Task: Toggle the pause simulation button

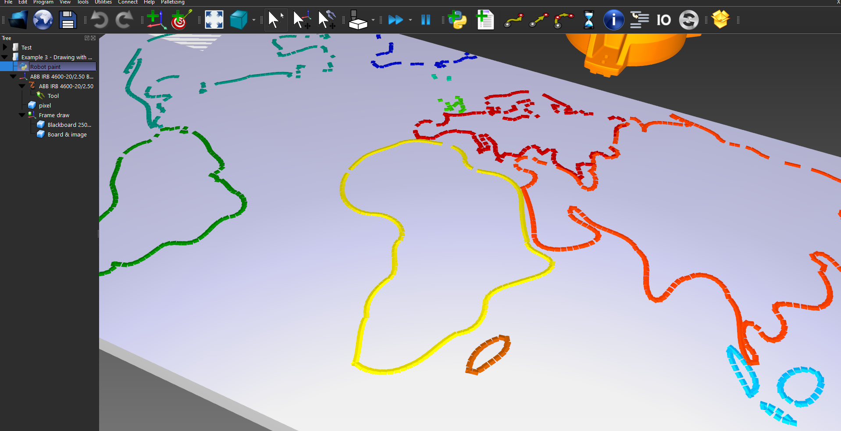Action: 425,20
